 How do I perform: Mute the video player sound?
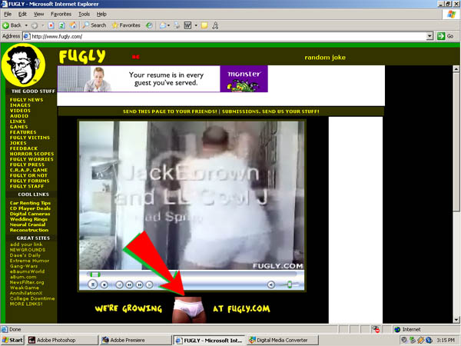pyautogui.click(x=271, y=284)
